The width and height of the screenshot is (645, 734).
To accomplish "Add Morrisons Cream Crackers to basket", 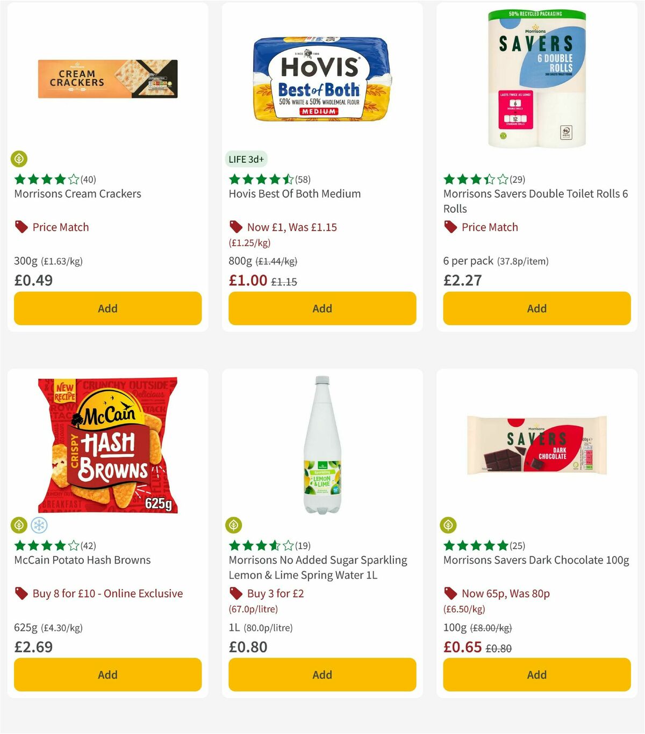I will click(107, 308).
